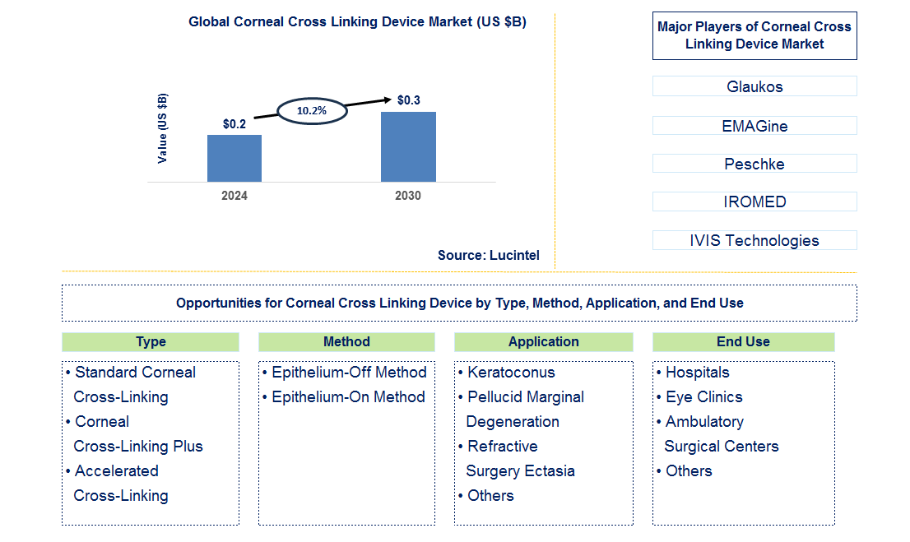910x542 pixels.
Task: Select the Peschke entry
Action: click(754, 164)
